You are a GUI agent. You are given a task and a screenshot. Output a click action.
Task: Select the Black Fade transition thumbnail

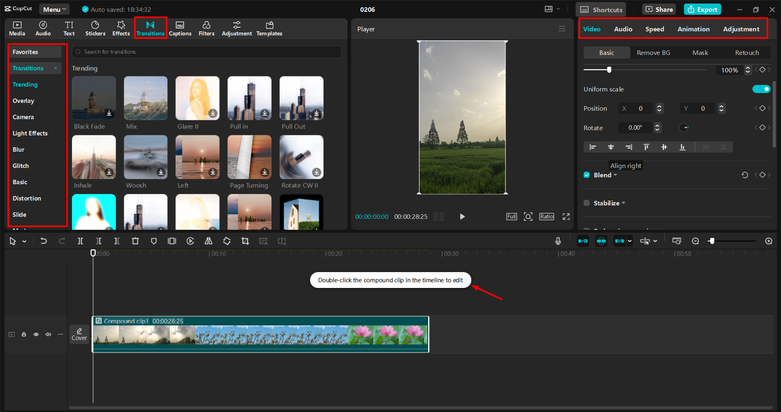point(94,98)
